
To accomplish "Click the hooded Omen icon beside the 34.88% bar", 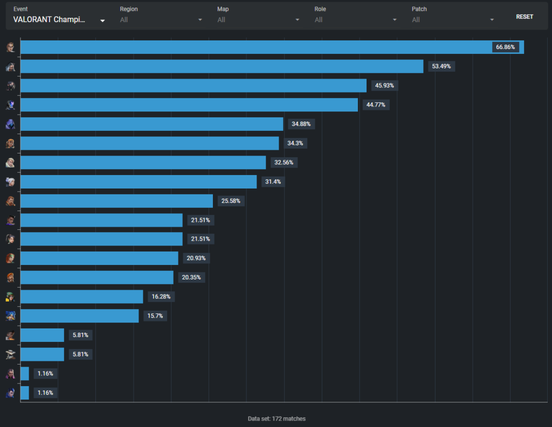I will [x=11, y=124].
